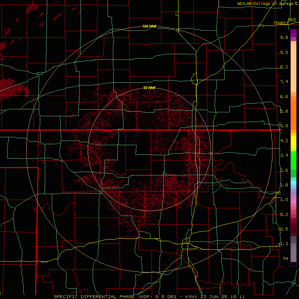
Task: Select the 4.2 value on color scale
Action: (x=284, y=141)
